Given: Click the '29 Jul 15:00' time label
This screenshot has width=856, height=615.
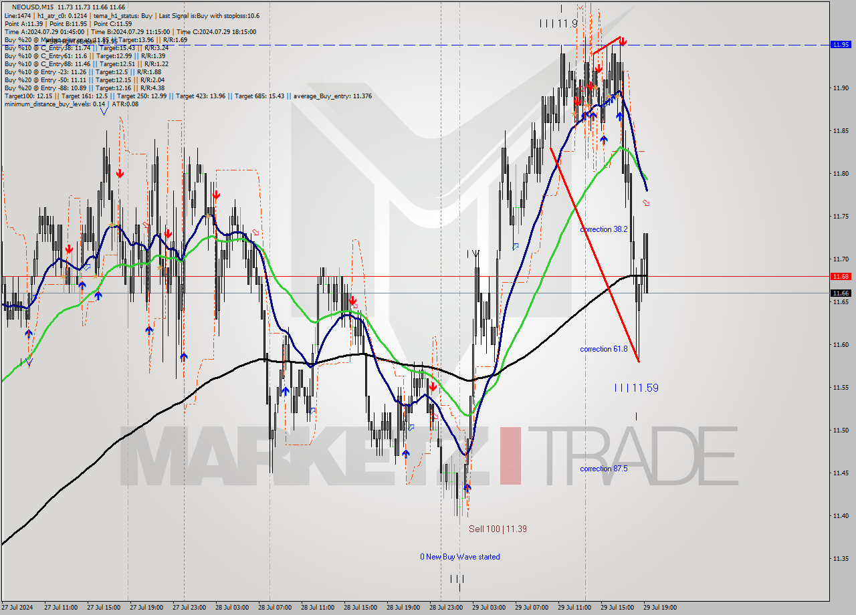Looking at the screenshot, I should click(619, 608).
